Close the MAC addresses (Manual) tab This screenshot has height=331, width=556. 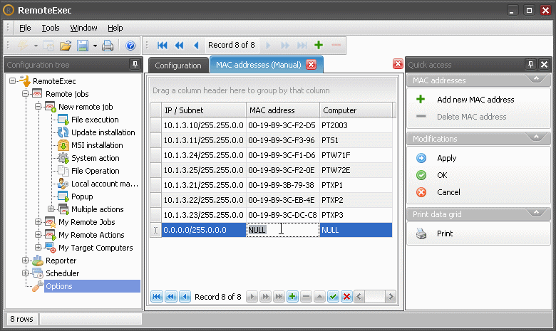point(311,65)
